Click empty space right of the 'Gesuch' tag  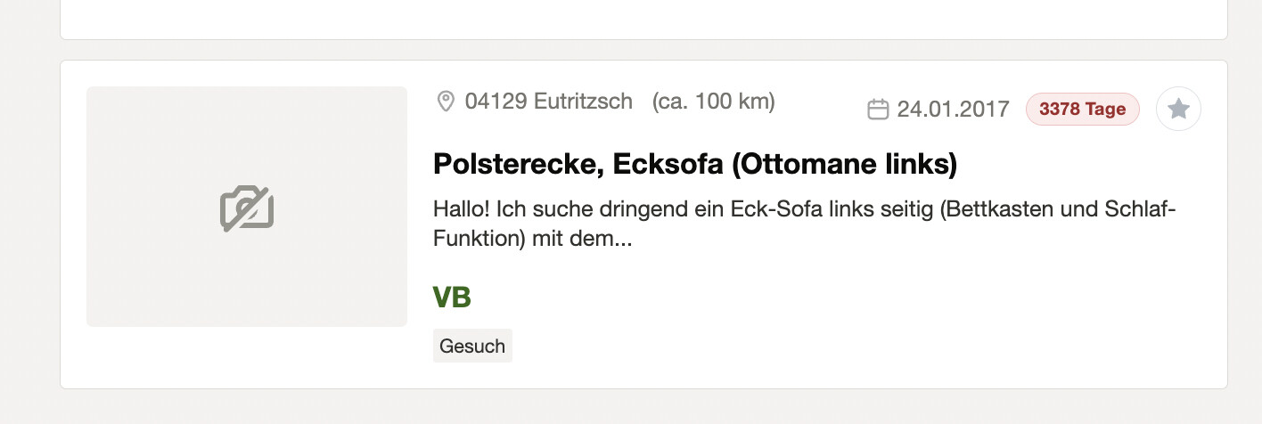(x=802, y=347)
